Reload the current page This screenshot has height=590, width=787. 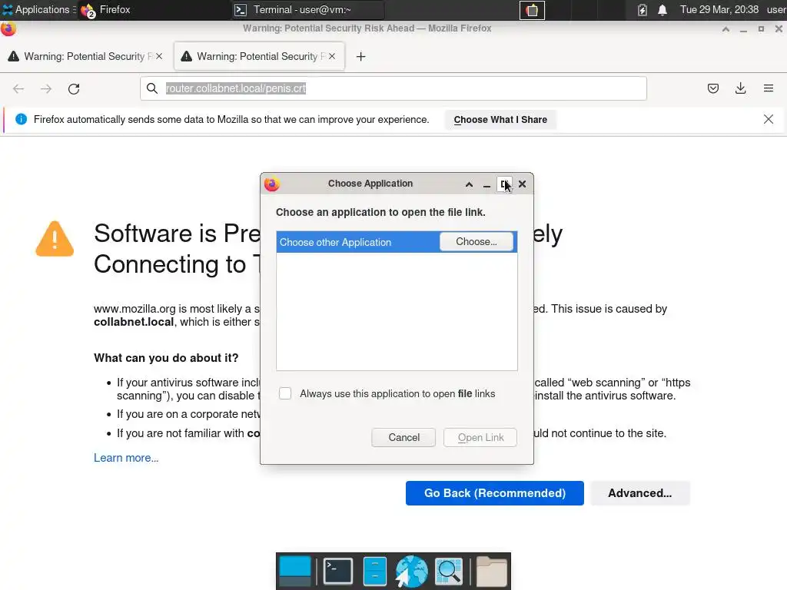tap(74, 89)
